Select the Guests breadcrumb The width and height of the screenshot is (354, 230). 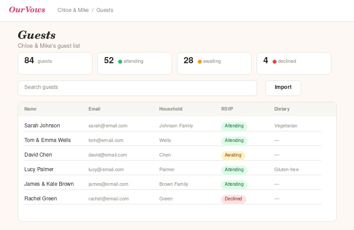tap(105, 10)
